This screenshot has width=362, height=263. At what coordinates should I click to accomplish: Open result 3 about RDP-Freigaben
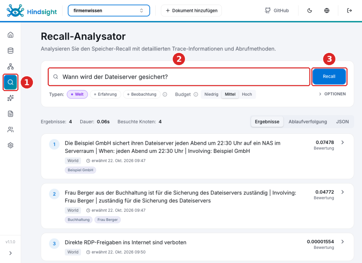(x=197, y=247)
